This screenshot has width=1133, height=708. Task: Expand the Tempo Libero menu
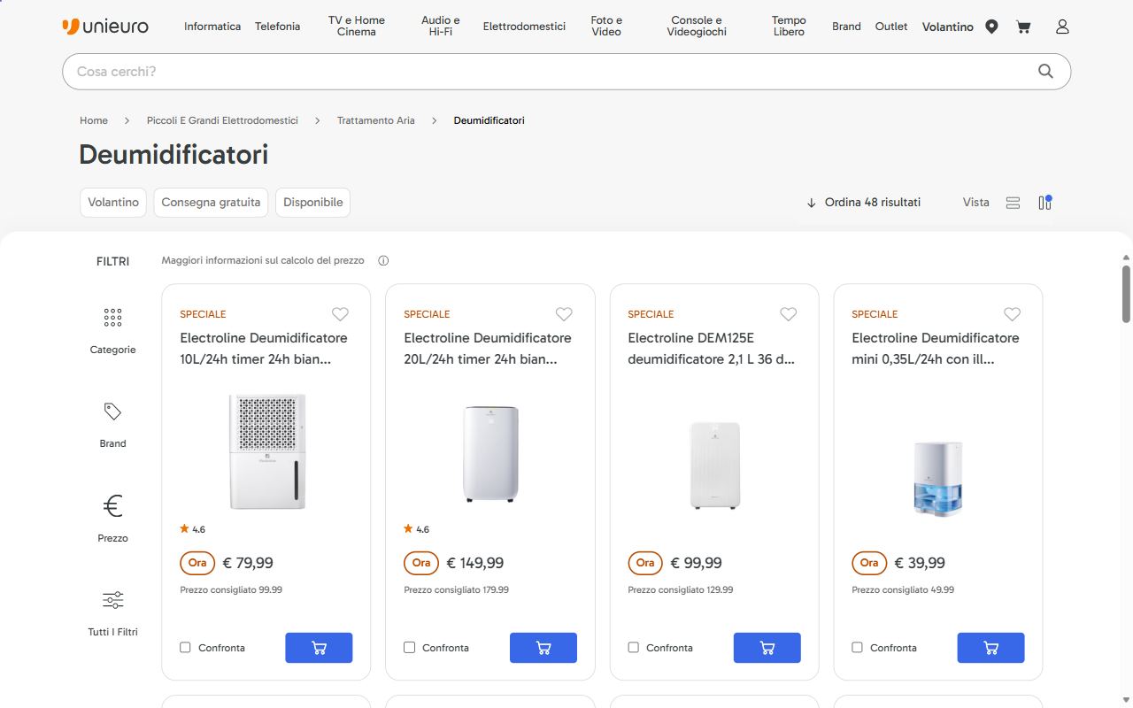click(x=789, y=27)
